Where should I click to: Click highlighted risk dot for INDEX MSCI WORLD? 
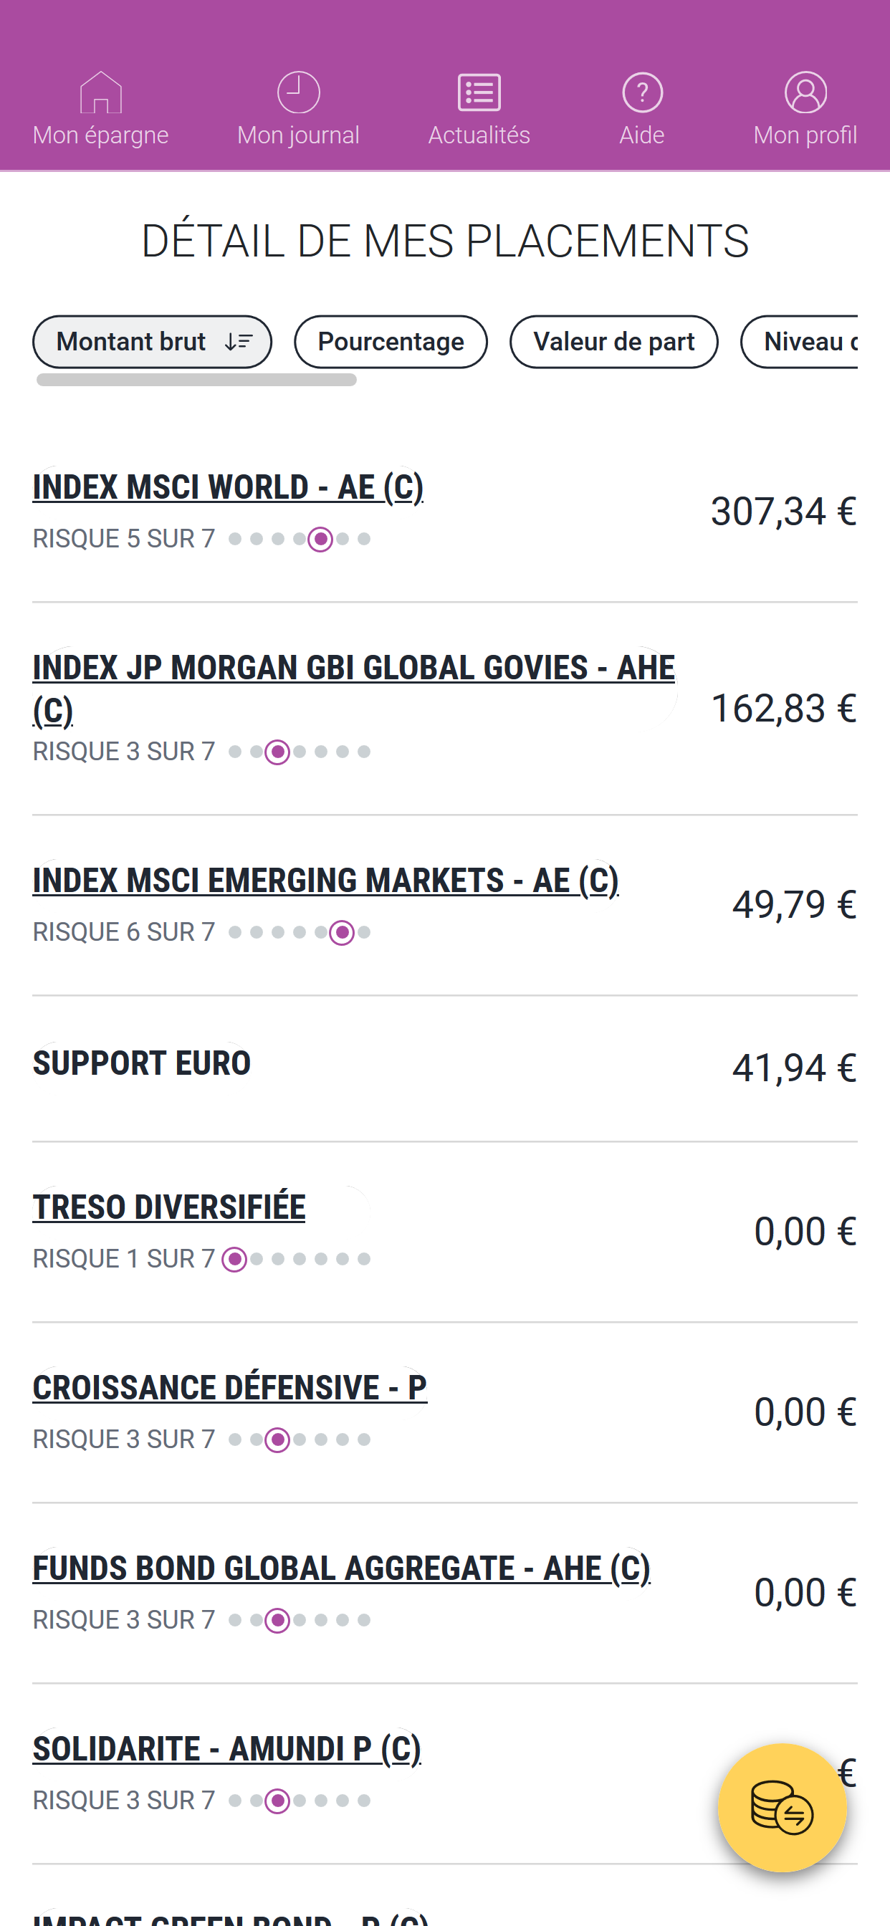click(x=320, y=539)
